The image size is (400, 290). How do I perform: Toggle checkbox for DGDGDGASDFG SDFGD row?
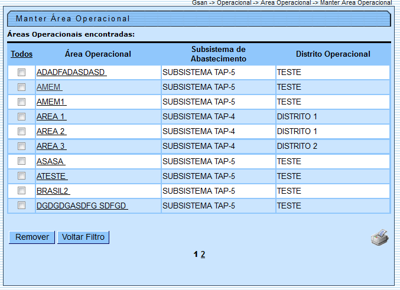tap(22, 206)
